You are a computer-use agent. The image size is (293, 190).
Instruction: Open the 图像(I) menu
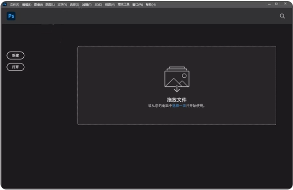coord(38,4)
